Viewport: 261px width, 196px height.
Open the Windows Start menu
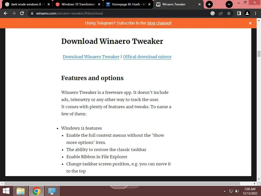6,191
